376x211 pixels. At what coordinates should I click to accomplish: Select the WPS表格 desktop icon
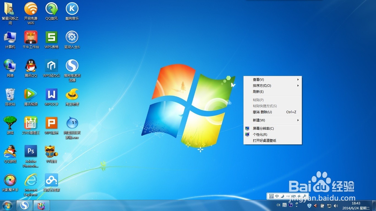tap(52, 37)
